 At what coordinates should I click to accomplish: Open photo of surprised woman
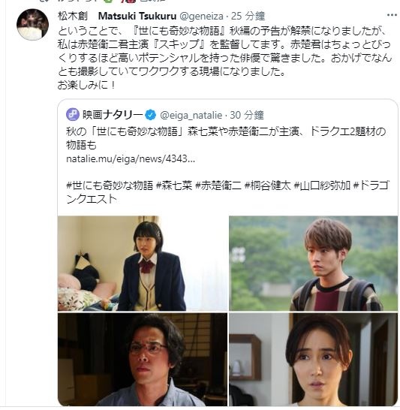click(x=313, y=359)
